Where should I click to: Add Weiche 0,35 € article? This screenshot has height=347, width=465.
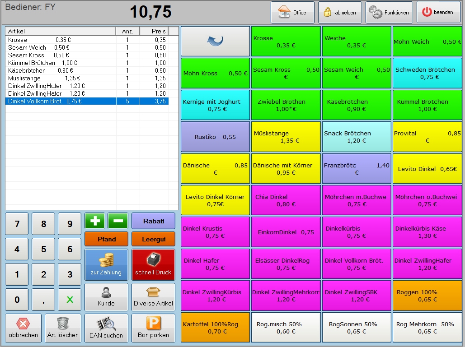coord(357,41)
